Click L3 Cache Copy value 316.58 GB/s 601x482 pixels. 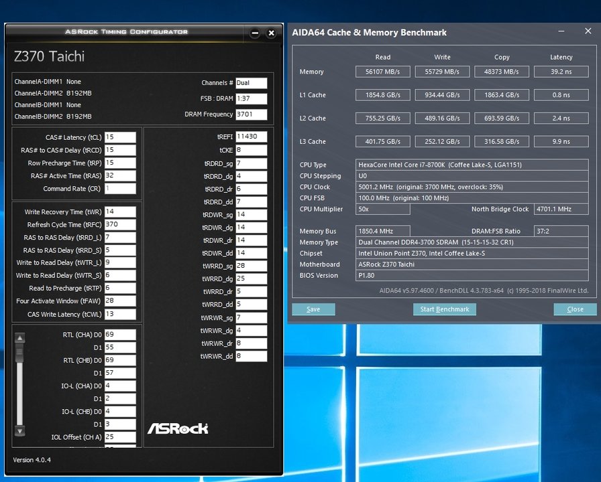501,141
